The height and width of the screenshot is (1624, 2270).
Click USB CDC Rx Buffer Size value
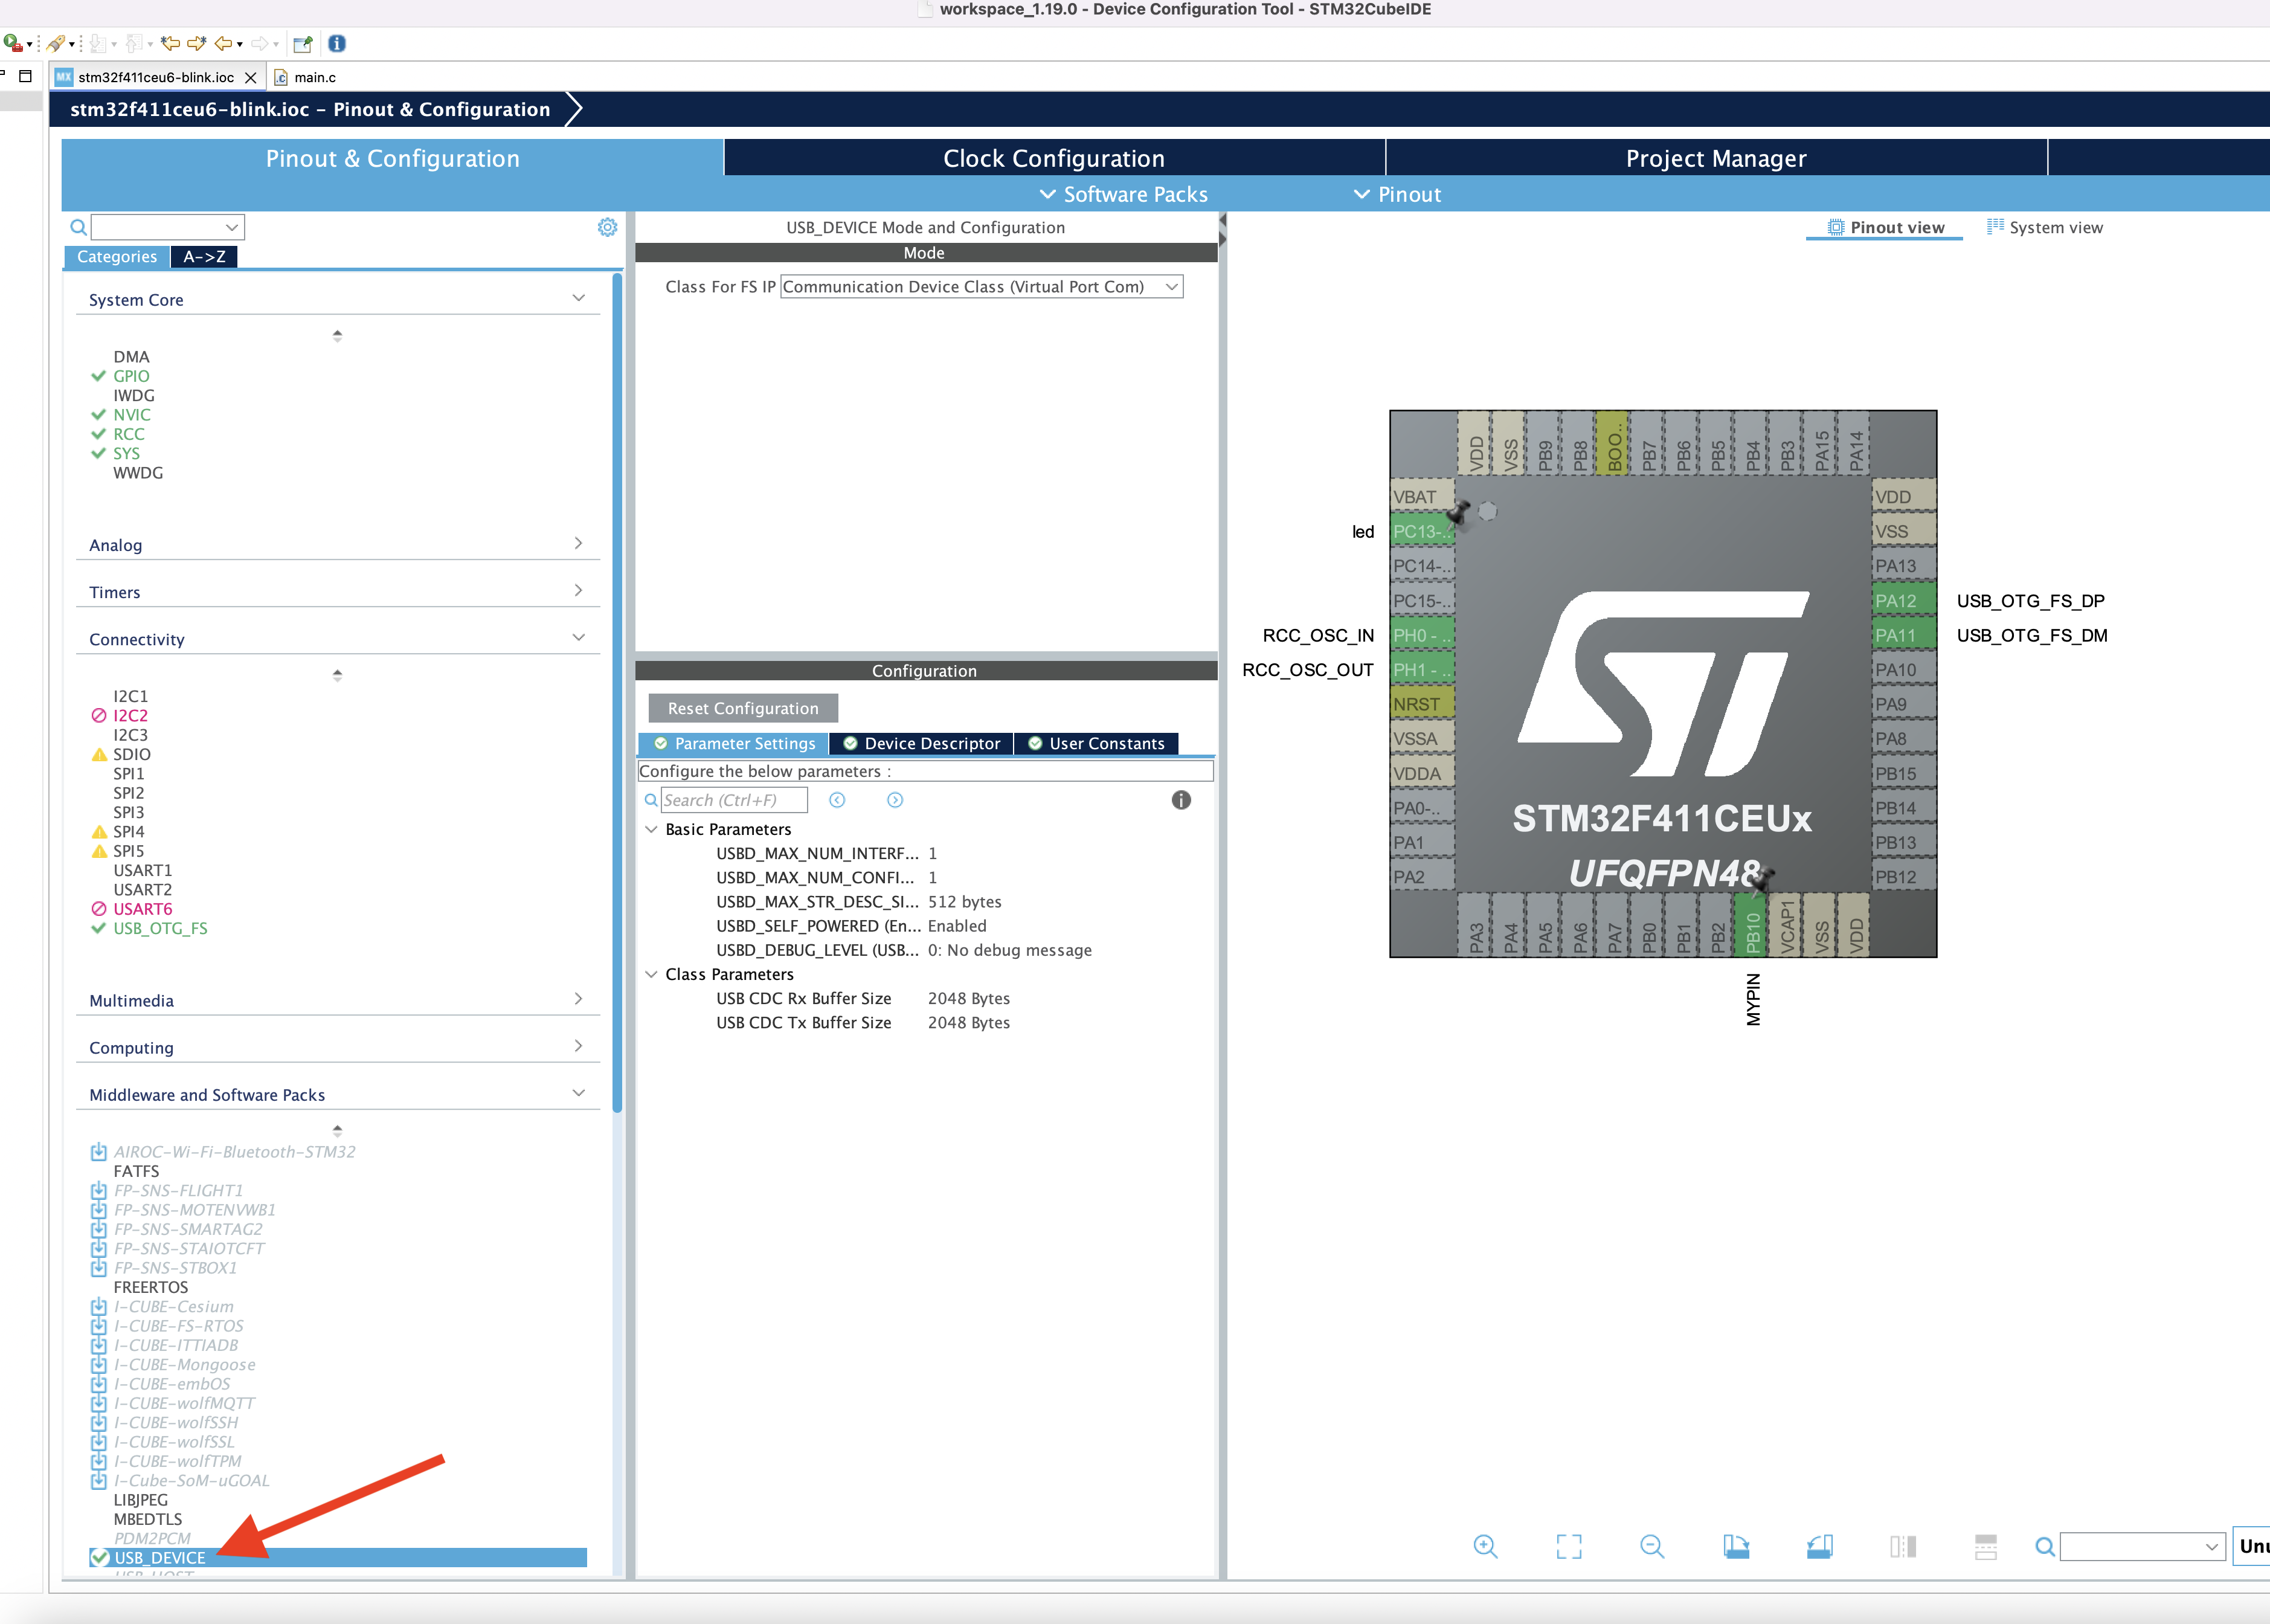[x=968, y=998]
